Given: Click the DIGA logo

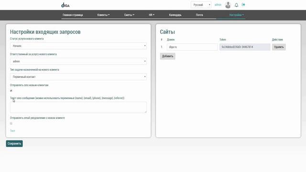Looking at the screenshot, I should point(66,5).
